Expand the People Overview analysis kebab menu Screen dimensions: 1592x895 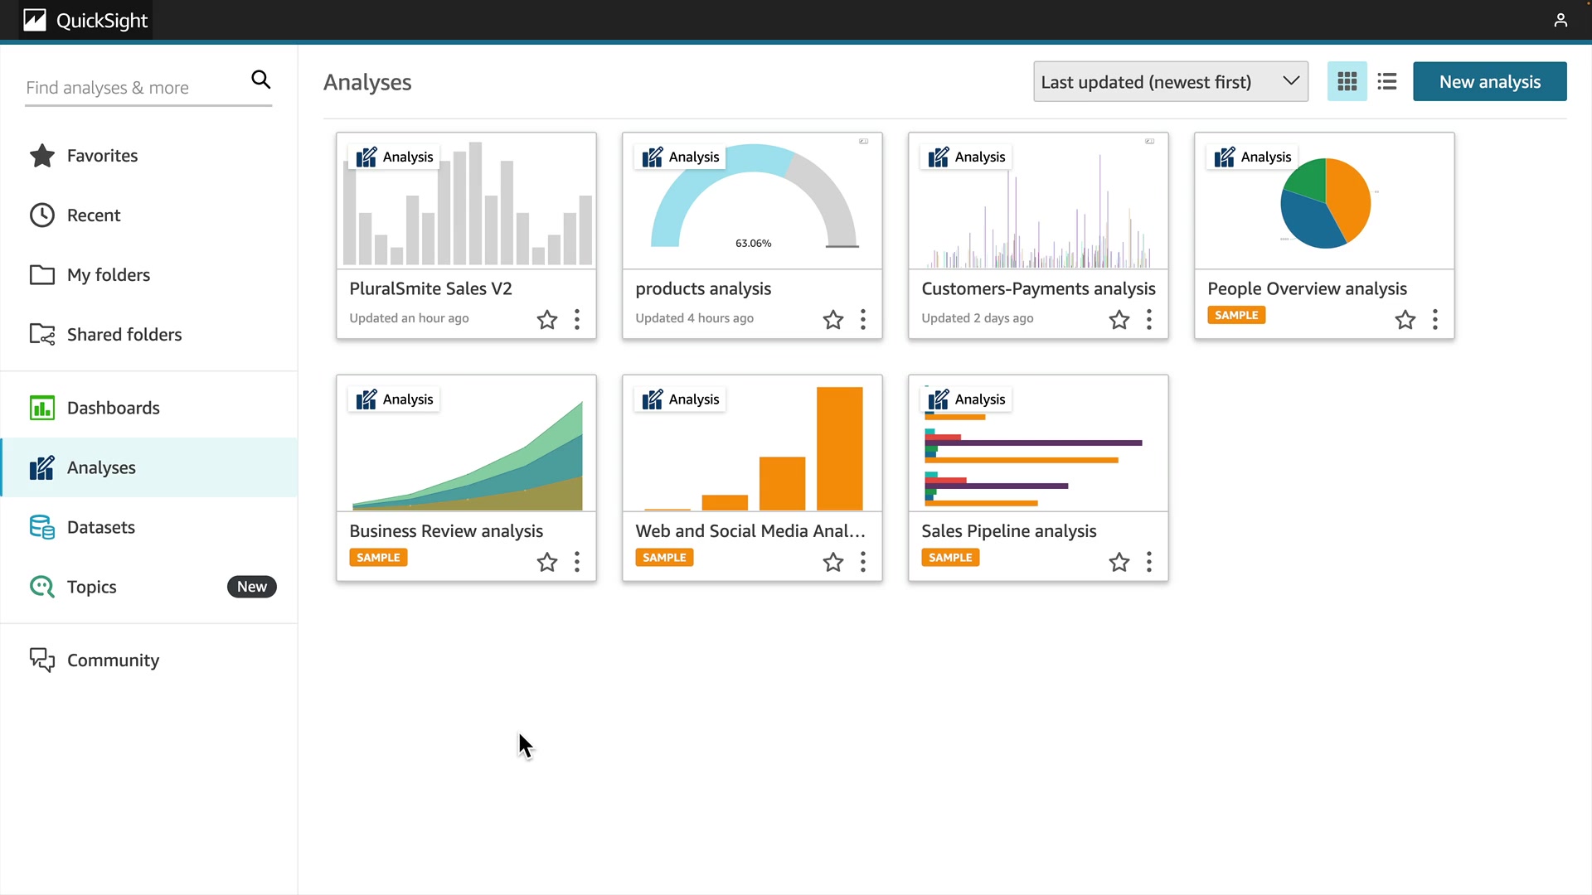(1434, 320)
